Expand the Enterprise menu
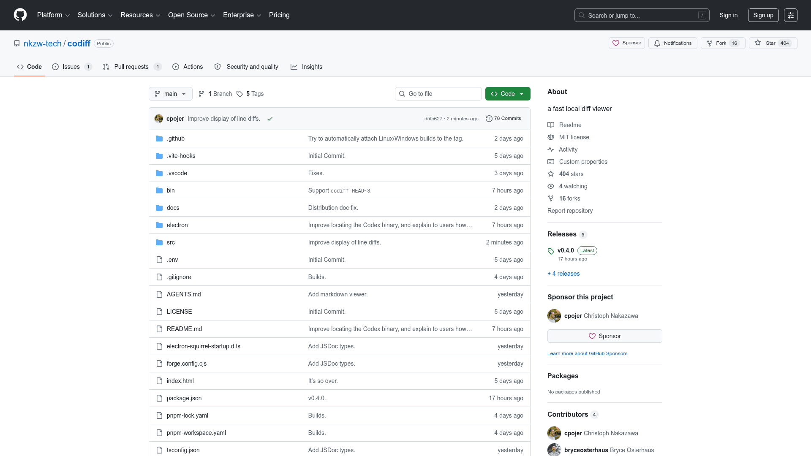The width and height of the screenshot is (811, 456). [x=242, y=15]
